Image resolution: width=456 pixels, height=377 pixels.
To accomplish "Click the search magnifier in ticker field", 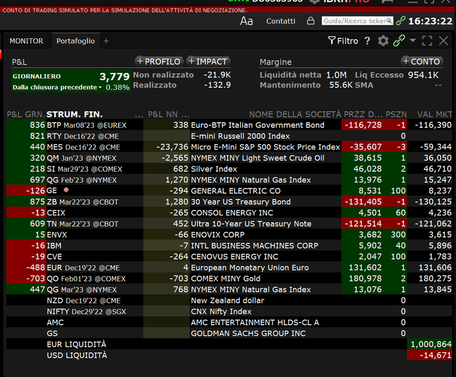I will pos(389,21).
